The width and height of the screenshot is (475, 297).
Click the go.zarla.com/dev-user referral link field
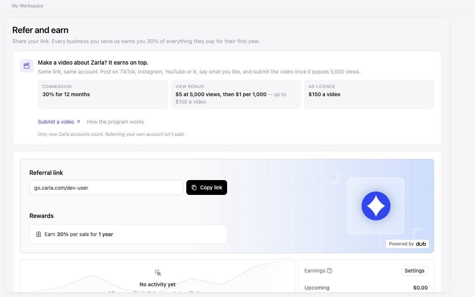pyautogui.click(x=106, y=187)
